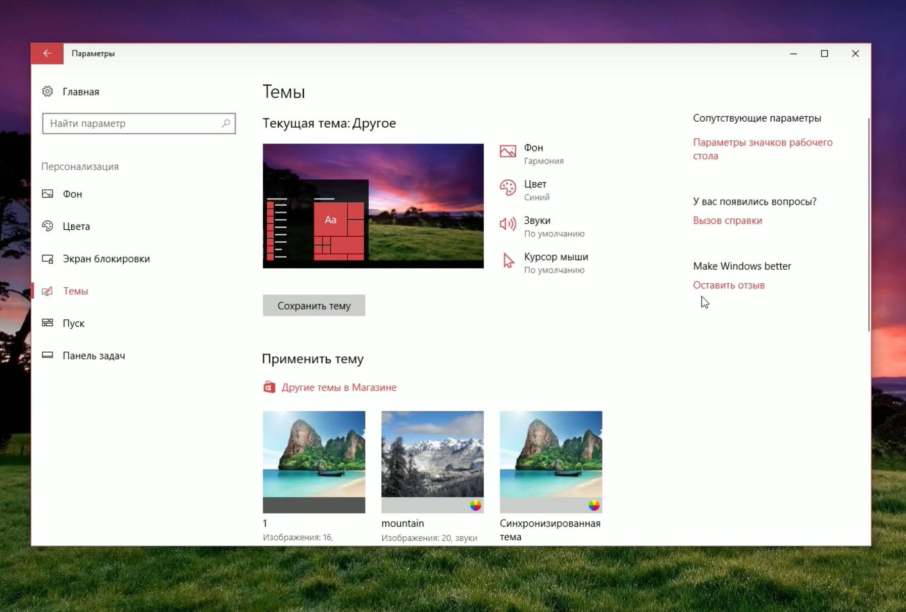This screenshot has height=612, width=906.
Task: Open Параметры значков рабочего стола
Action: 763,149
